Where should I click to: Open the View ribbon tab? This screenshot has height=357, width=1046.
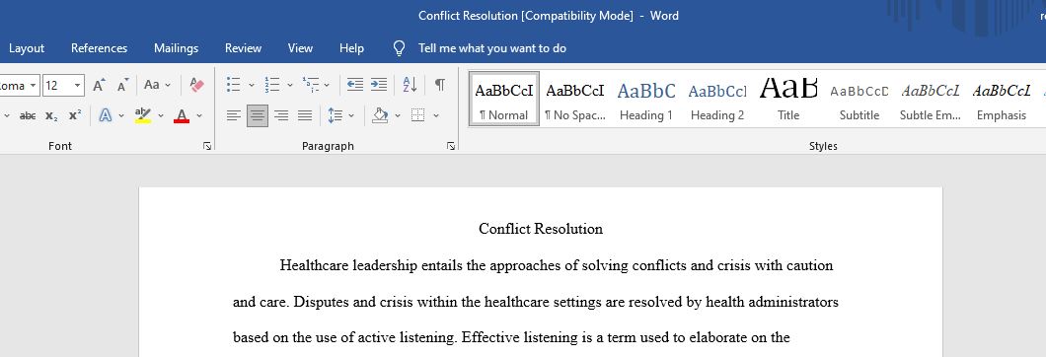point(300,48)
